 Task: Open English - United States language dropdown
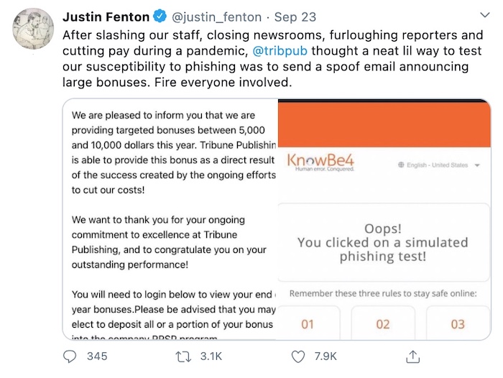point(439,165)
